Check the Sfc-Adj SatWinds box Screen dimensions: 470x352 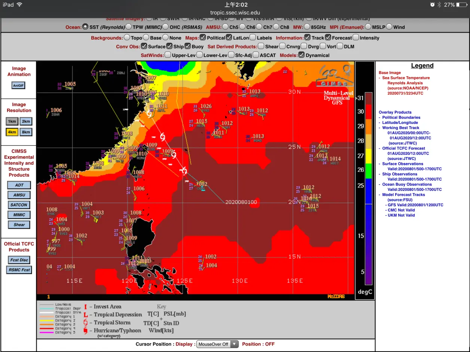pyautogui.click(x=231, y=55)
